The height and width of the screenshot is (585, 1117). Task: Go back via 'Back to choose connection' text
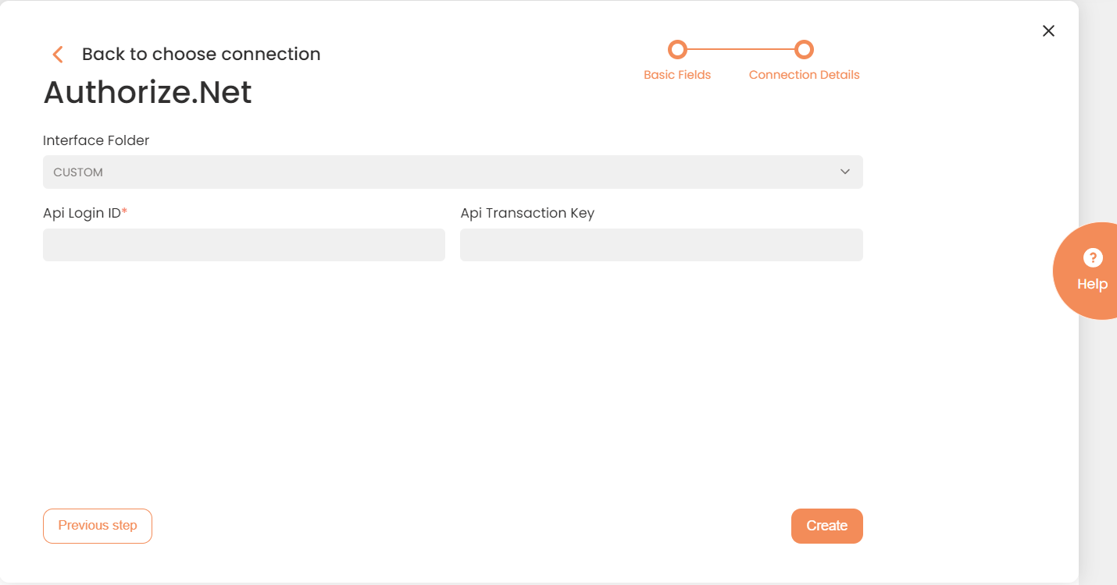[x=201, y=54]
